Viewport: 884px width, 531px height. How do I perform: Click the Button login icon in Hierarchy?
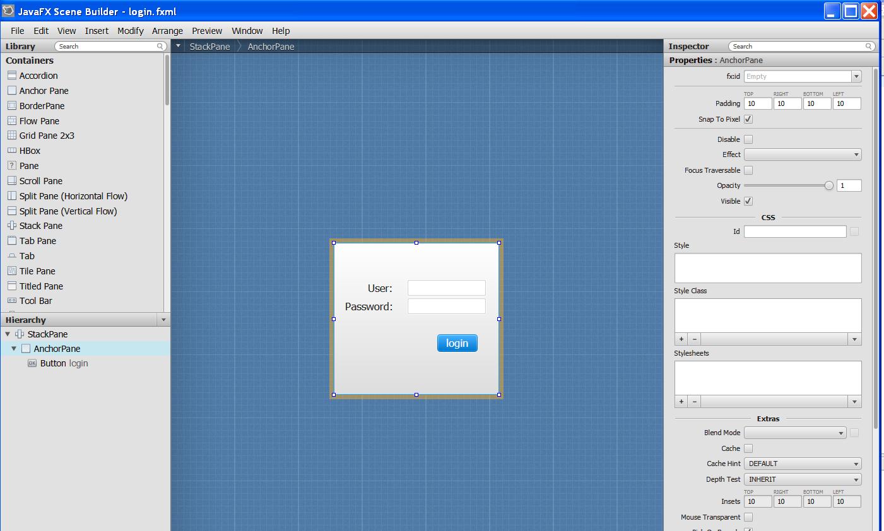tap(32, 363)
